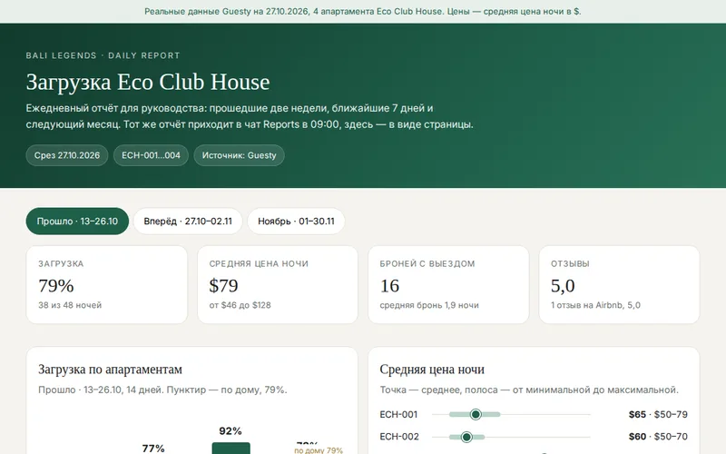Open the Загрузка 79% card

tap(107, 284)
